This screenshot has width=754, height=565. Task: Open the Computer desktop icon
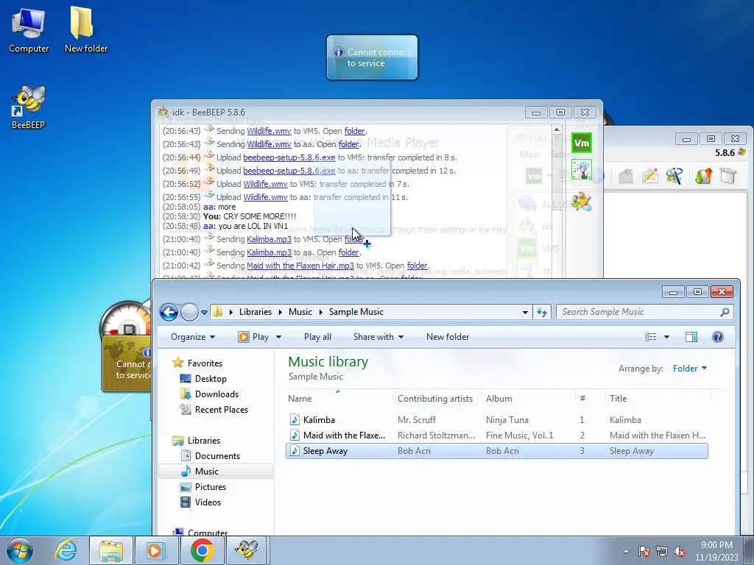(29, 30)
